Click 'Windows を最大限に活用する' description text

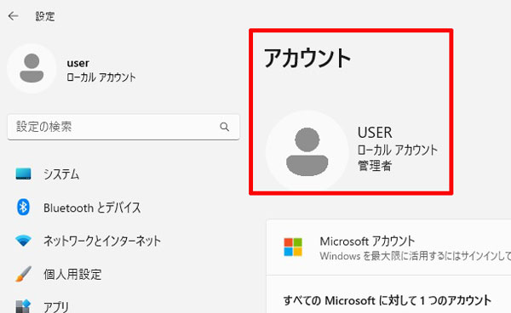click(x=416, y=256)
